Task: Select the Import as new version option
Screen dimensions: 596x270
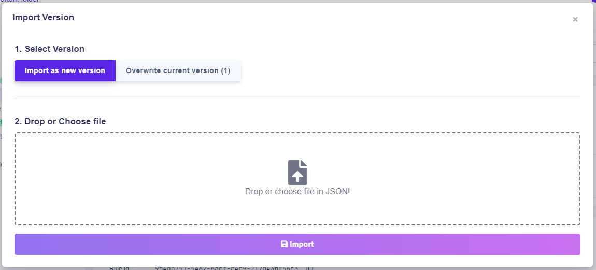Action: point(65,70)
